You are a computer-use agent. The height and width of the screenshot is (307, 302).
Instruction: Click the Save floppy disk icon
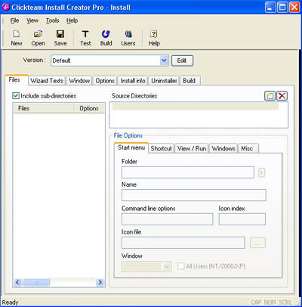(60, 34)
